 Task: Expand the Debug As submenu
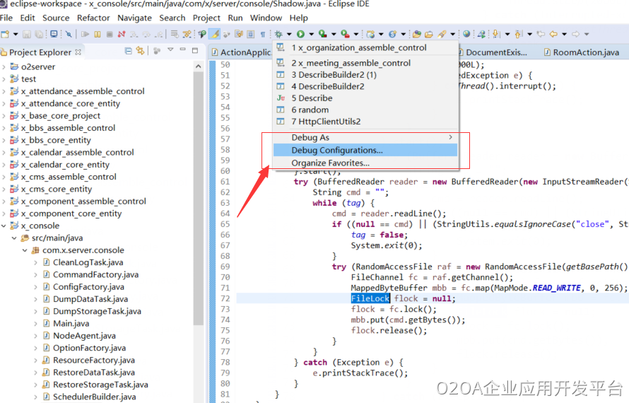point(365,137)
